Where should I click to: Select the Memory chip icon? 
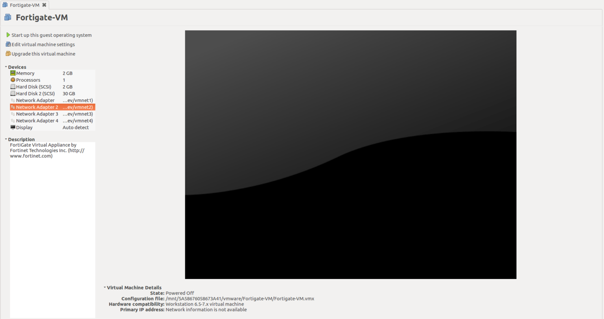[13, 73]
